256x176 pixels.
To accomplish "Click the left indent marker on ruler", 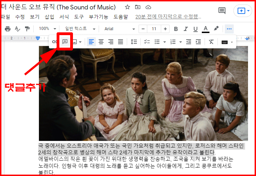I will (38, 38).
